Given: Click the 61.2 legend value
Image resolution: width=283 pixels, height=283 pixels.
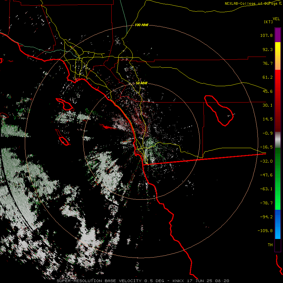Looking at the screenshot, I should coord(268,77).
